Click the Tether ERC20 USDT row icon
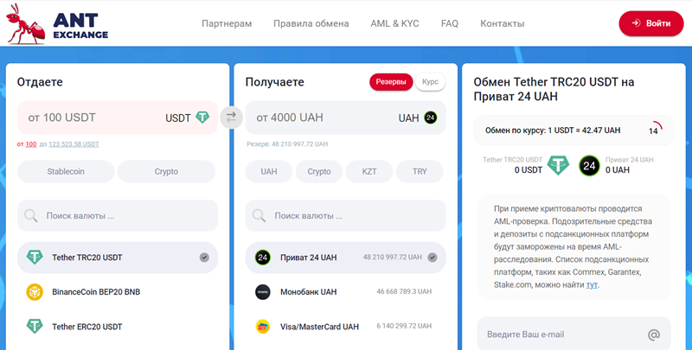Image resolution: width=692 pixels, height=350 pixels. tap(35, 326)
